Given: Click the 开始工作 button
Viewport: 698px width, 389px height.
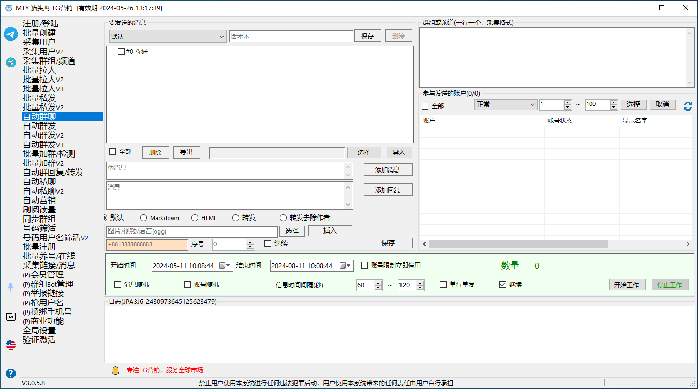Looking at the screenshot, I should [x=627, y=285].
